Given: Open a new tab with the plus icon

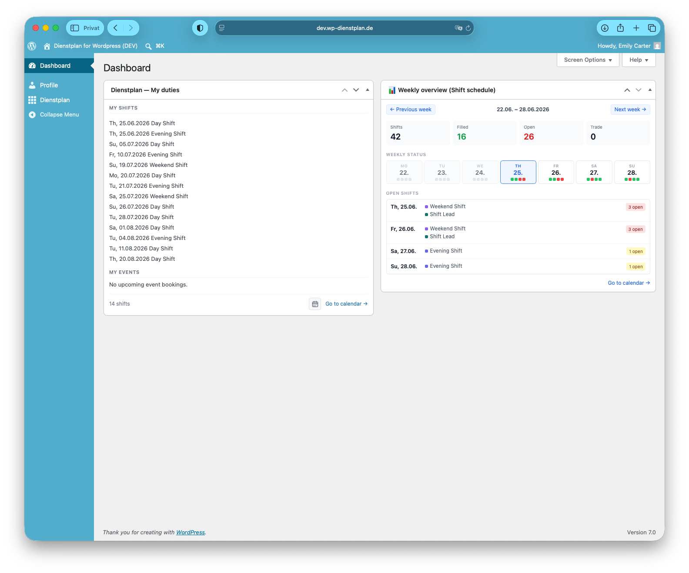Looking at the screenshot, I should pos(636,28).
